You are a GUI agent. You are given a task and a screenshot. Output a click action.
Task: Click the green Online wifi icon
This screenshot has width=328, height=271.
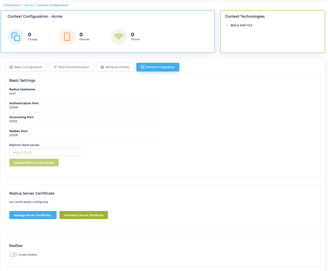[118, 37]
